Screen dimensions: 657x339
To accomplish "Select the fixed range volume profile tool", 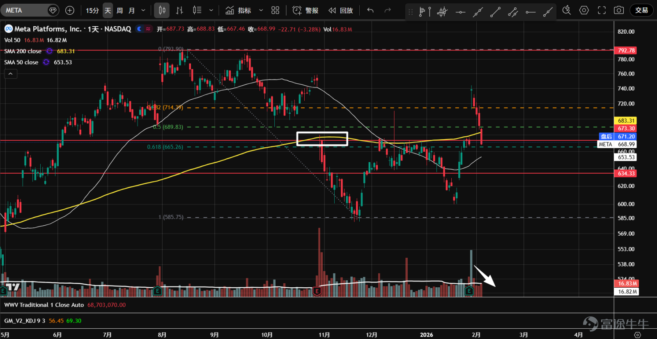I will [x=421, y=11].
